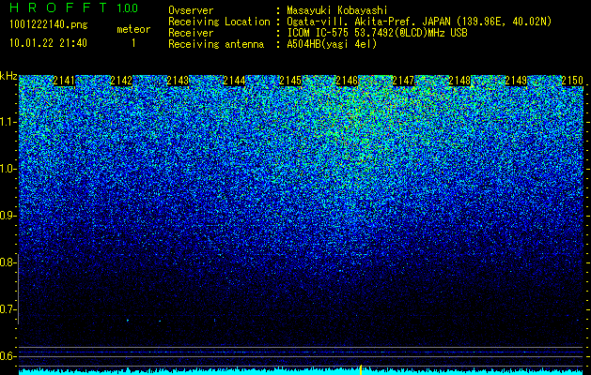591x375 pixels.
Task: Click the date stamp 10.01.22 21:40
Action: point(48,43)
